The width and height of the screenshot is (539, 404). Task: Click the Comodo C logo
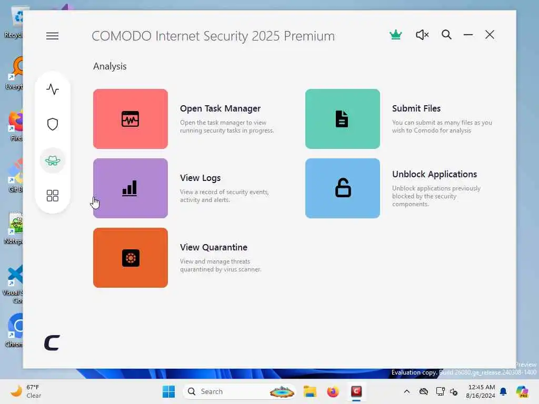52,343
